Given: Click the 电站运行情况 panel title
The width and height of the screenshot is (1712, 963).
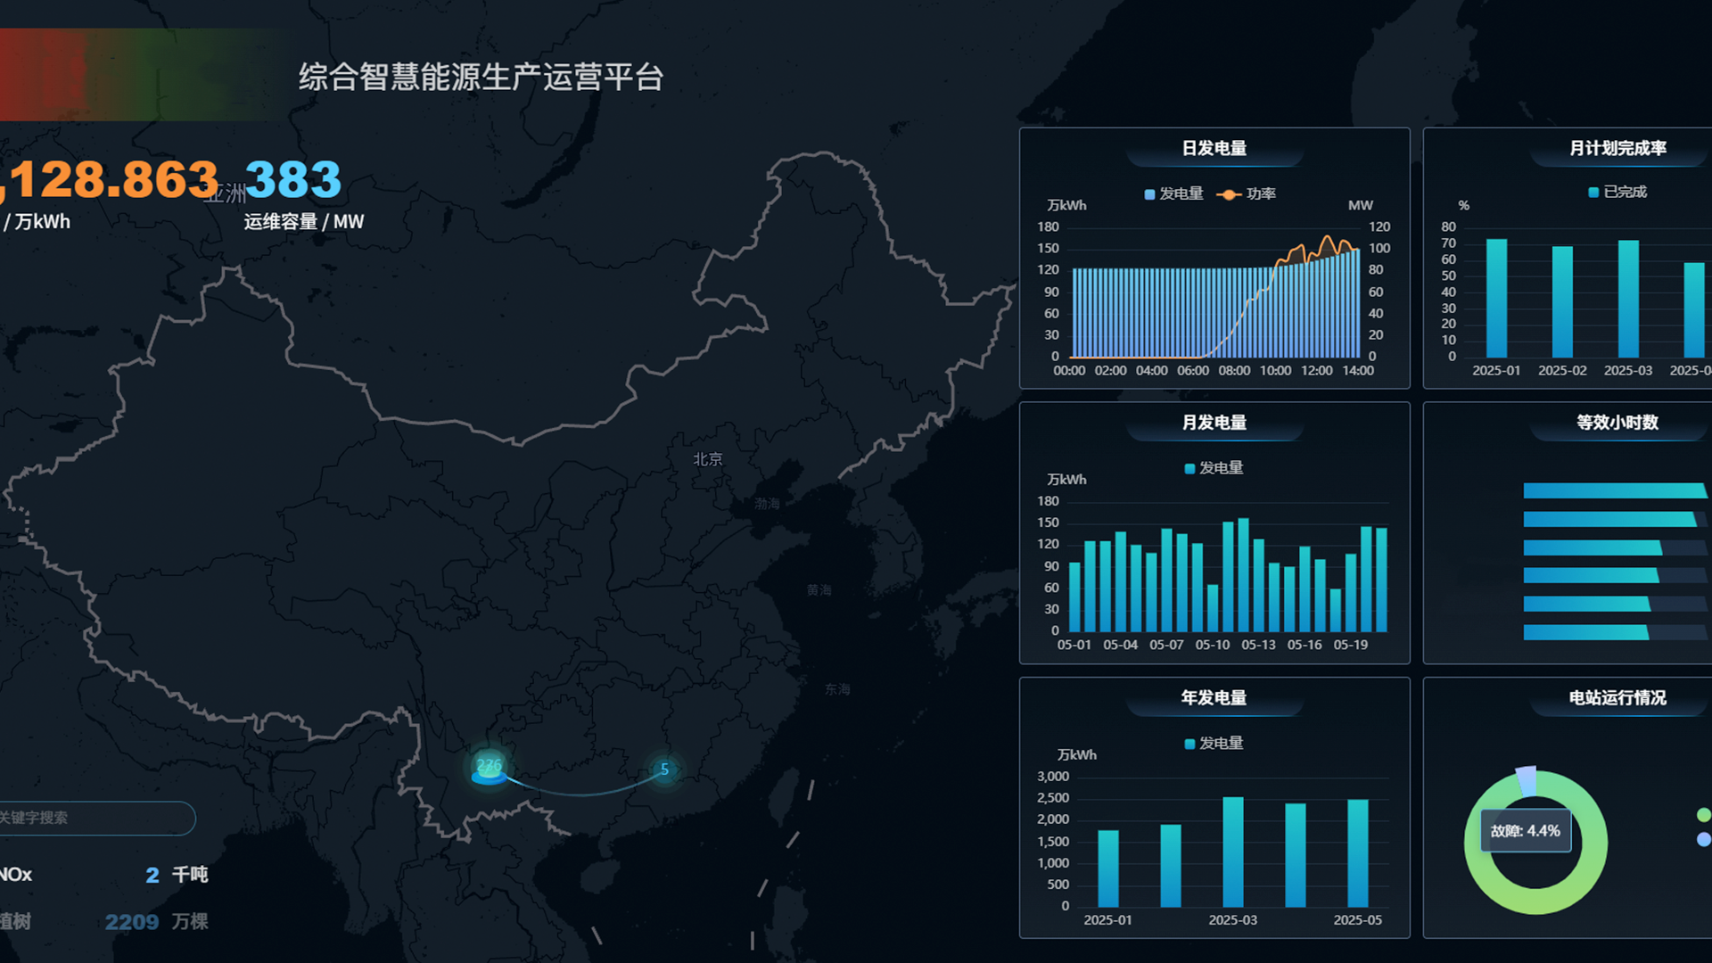Looking at the screenshot, I should point(1617,698).
